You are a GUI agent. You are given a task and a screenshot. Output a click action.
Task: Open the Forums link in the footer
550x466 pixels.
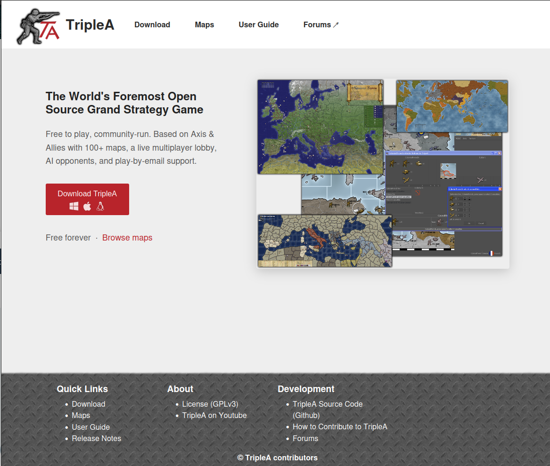tap(305, 438)
